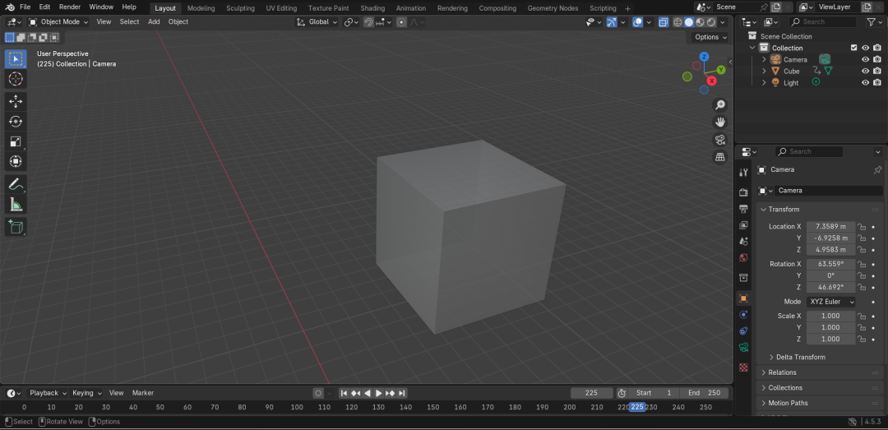Open the Render menu
888x430 pixels.
point(70,7)
